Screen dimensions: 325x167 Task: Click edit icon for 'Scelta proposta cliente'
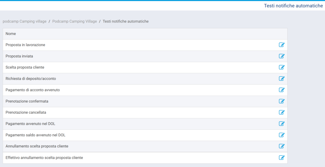tap(282, 67)
